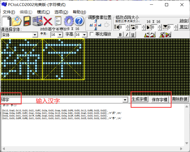Viewport: 190px width, 152px height.
Task: Click the bottom-edge matrix size icon
Action: [x=165, y=27]
